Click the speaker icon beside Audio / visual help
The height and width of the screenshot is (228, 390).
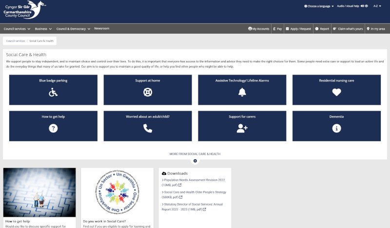tap(362, 6)
